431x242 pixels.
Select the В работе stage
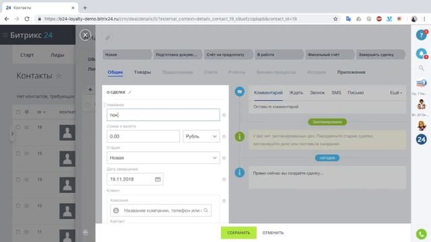(x=279, y=54)
